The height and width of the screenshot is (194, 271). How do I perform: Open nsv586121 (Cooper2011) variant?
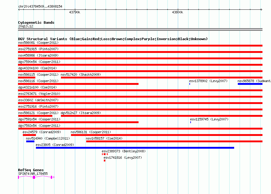pyautogui.click(x=38, y=113)
